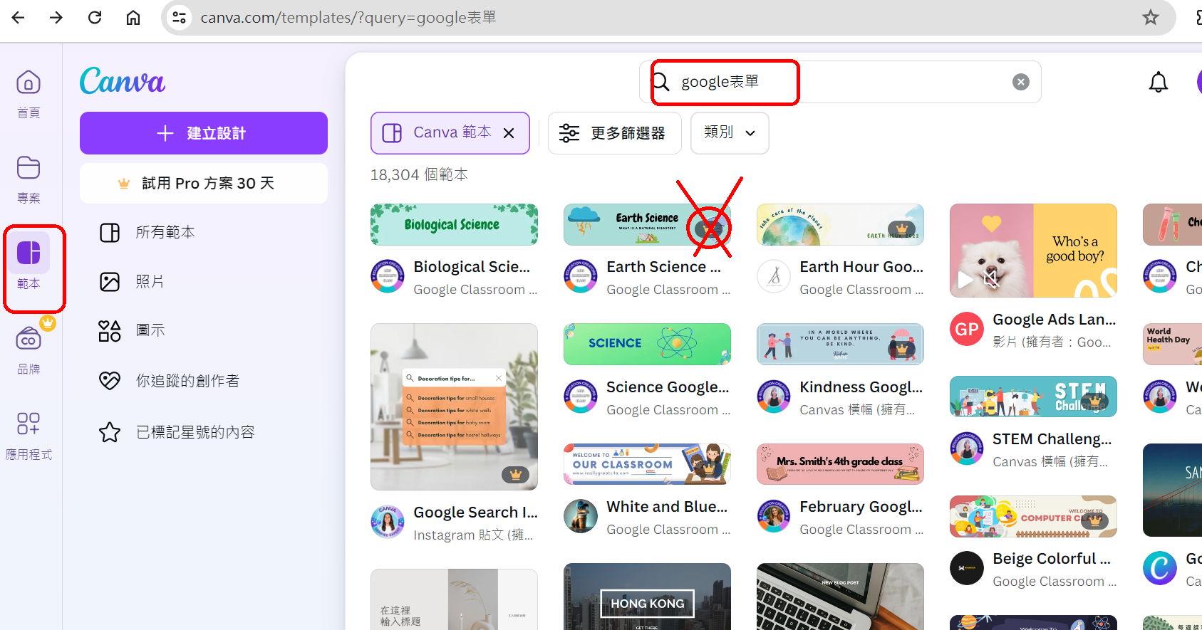Image resolution: width=1202 pixels, height=630 pixels.
Task: Play the Who's a good boy video
Action: (x=965, y=279)
